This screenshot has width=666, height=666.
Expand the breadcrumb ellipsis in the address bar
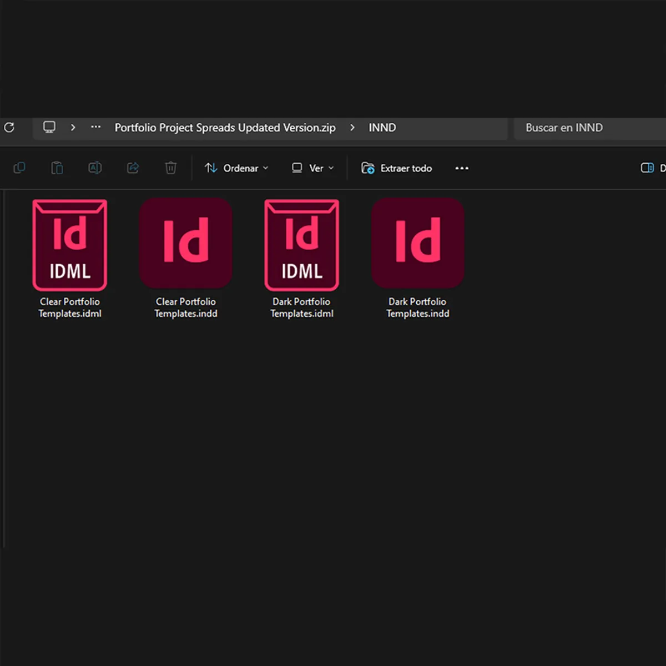(95, 128)
